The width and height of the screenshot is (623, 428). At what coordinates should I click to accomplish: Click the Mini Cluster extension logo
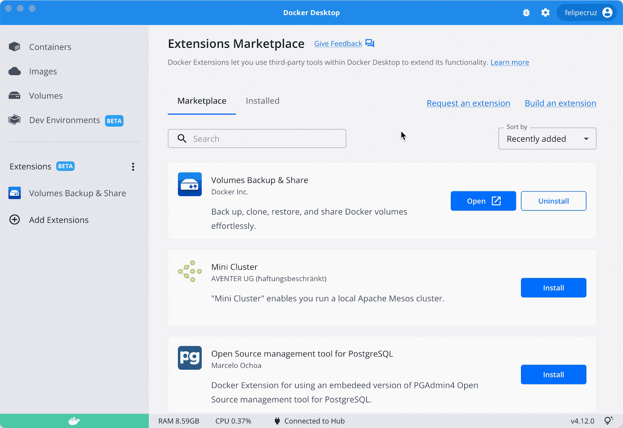click(x=190, y=271)
